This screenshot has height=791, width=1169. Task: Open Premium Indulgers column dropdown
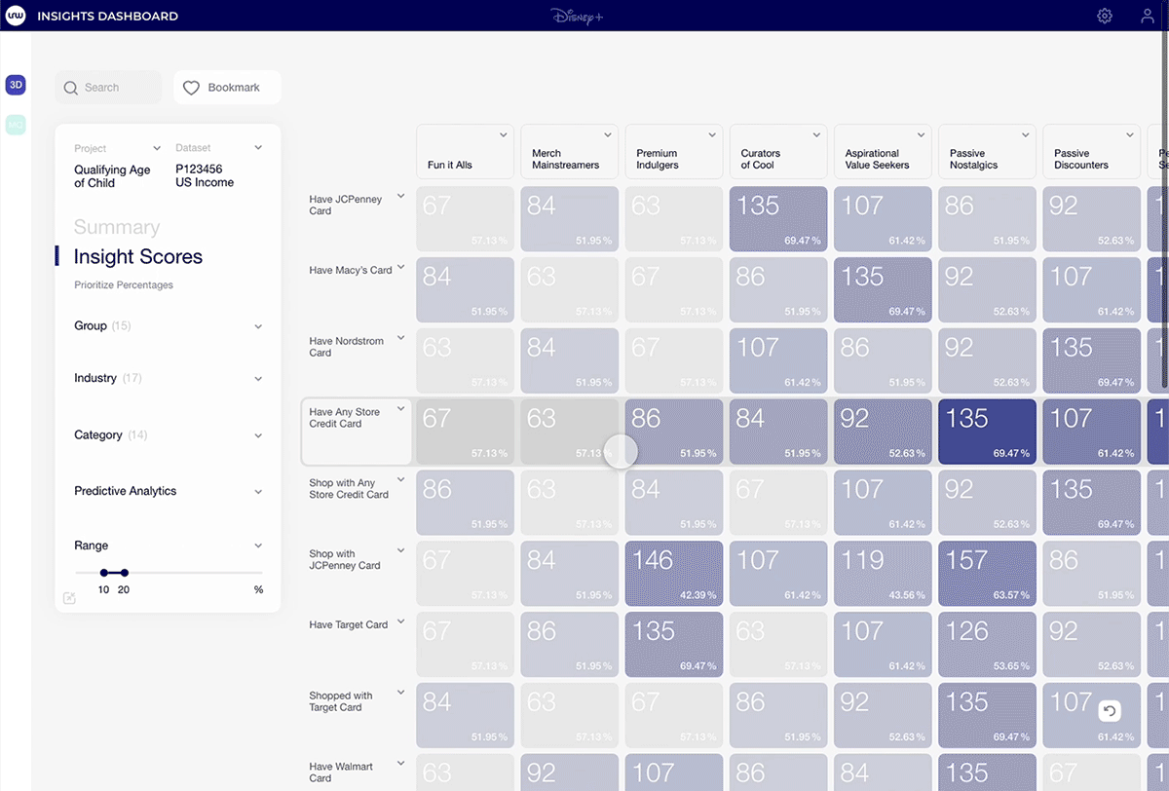[x=713, y=135]
